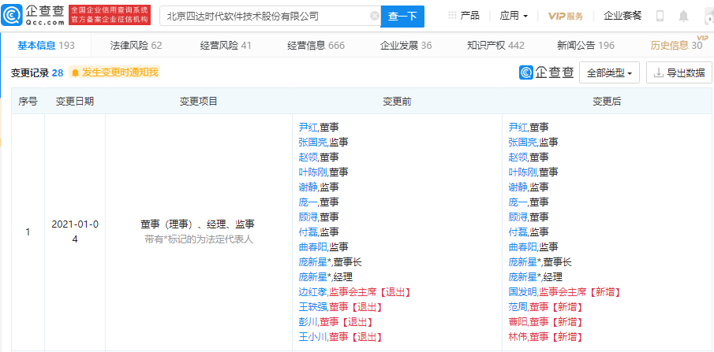Image resolution: width=714 pixels, height=352 pixels.
Task: Click the 变更日期 column header
Action: click(75, 102)
